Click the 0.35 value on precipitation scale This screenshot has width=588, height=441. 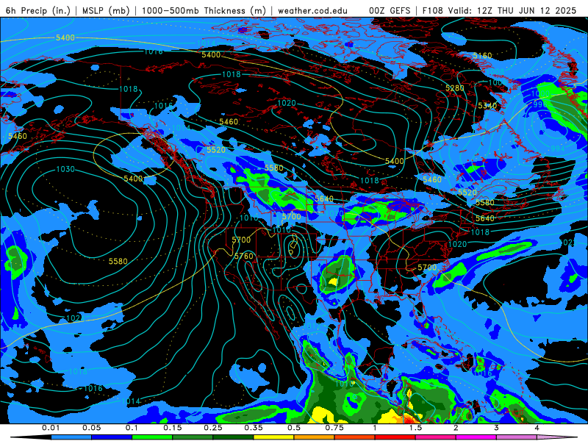pyautogui.click(x=254, y=428)
